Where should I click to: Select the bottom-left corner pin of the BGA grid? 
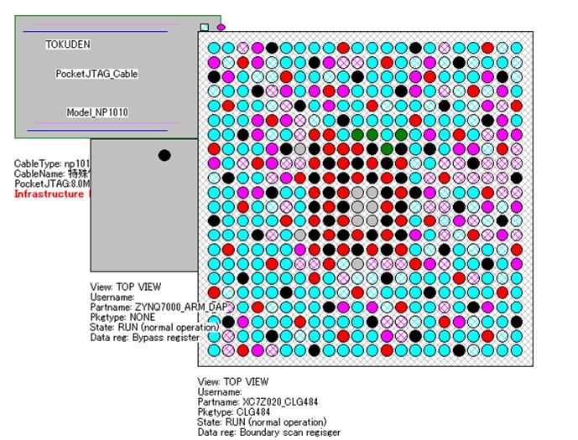(214, 350)
